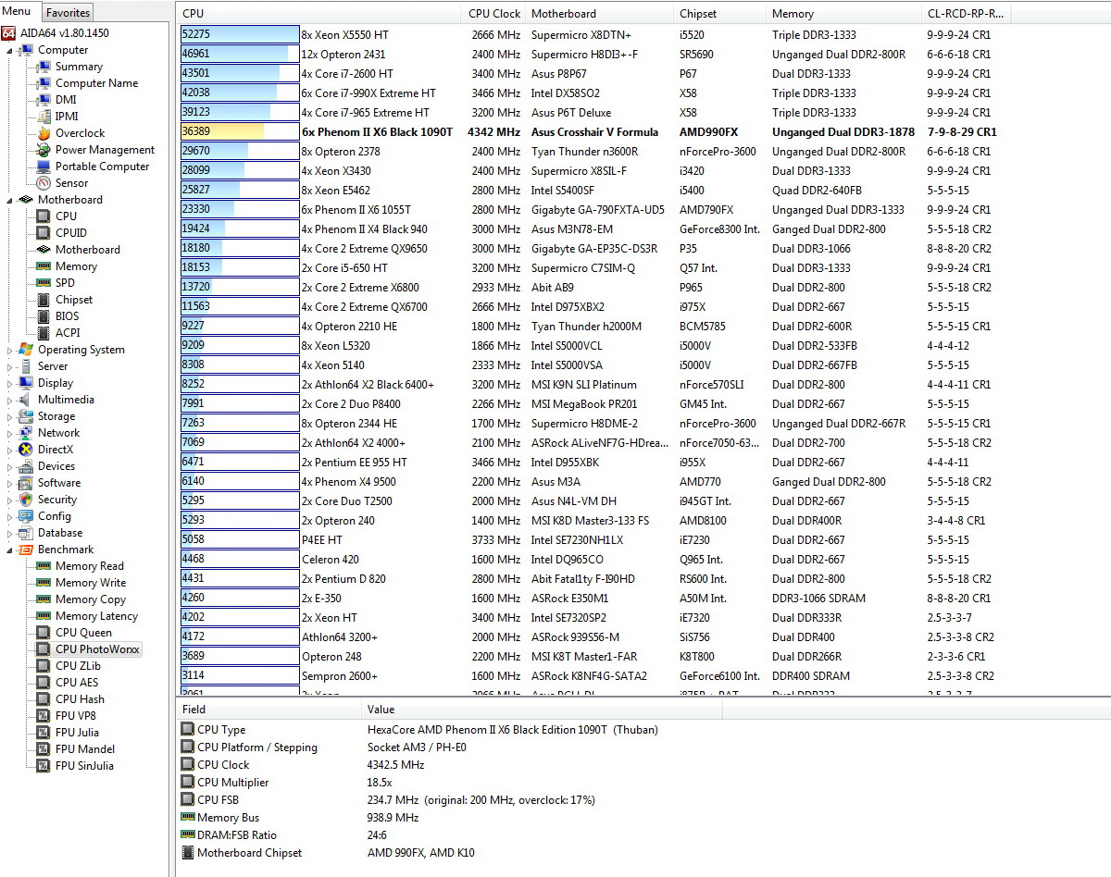Viewport: 1111px width, 877px height.
Task: Sort by the CPU Clock column
Action: coord(493,14)
